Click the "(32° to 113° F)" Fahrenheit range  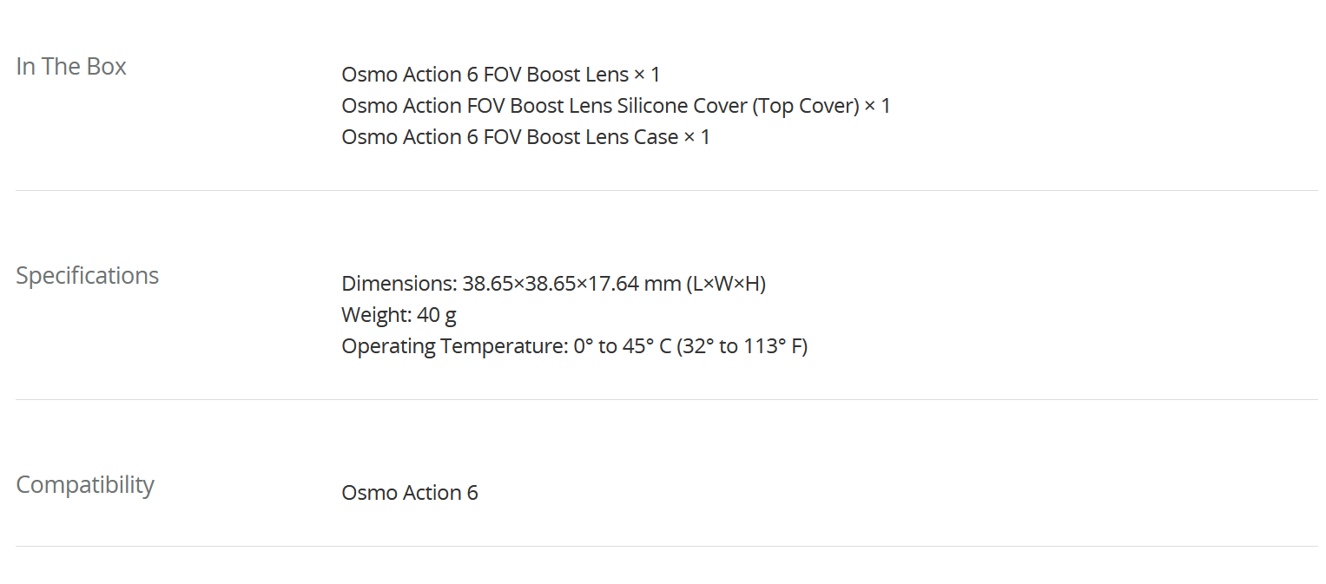(x=742, y=346)
